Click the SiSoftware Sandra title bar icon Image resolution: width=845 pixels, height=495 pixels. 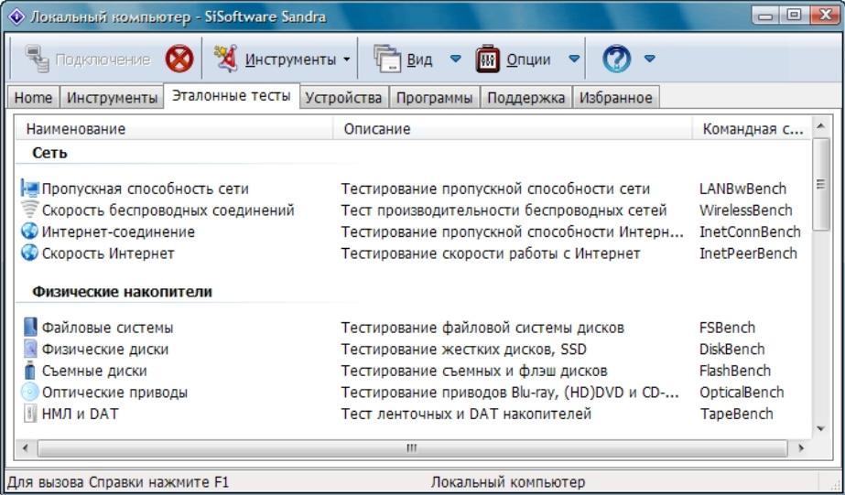[x=16, y=16]
